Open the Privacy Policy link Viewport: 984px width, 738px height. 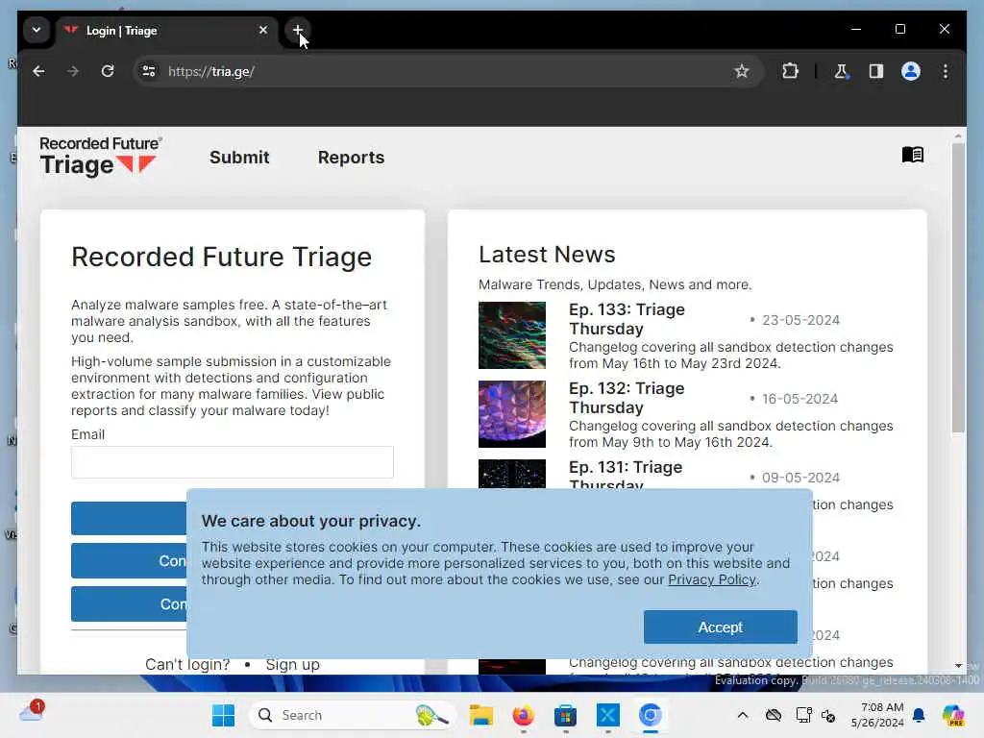(x=712, y=579)
